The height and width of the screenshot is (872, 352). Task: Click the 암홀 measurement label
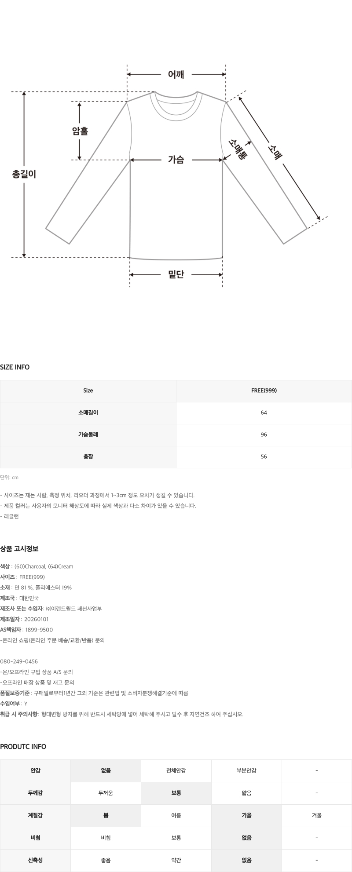[x=80, y=131]
